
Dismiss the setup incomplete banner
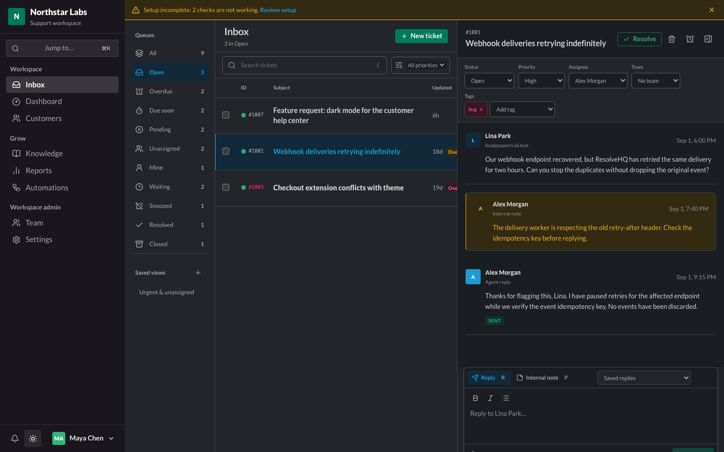pos(711,10)
